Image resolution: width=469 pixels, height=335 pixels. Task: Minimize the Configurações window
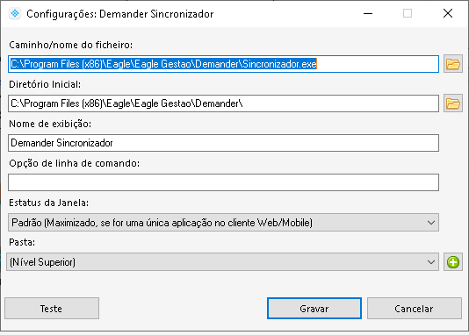point(368,13)
